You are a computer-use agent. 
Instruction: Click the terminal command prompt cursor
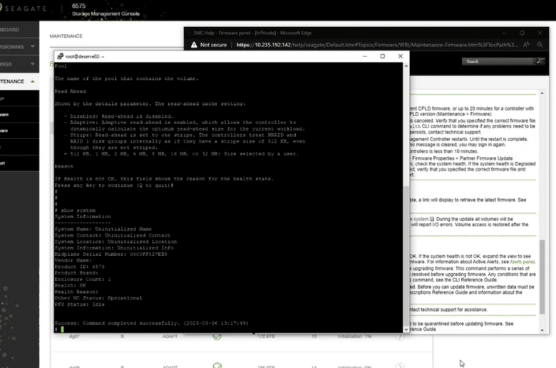coord(62,329)
